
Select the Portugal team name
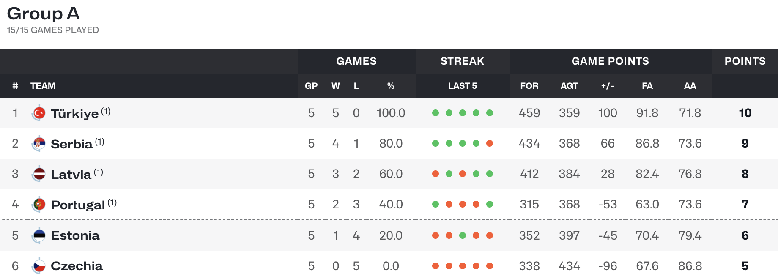click(78, 205)
